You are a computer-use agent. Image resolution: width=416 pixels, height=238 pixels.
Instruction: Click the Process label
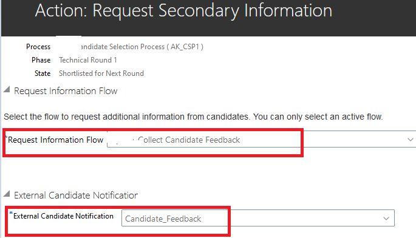38,47
